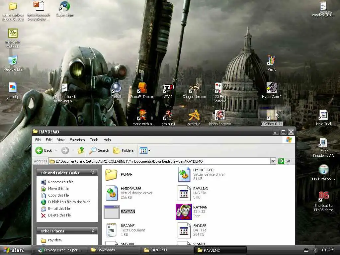Select the airstrike desktop icon
The width and height of the screenshot is (340, 255).
[x=194, y=118]
